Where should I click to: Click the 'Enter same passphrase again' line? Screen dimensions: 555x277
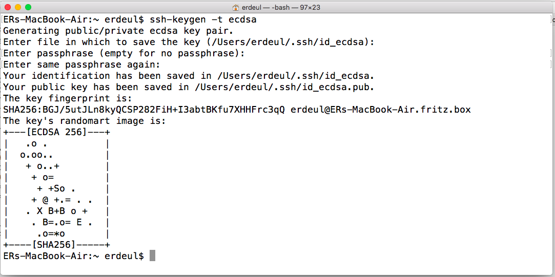pos(81,65)
